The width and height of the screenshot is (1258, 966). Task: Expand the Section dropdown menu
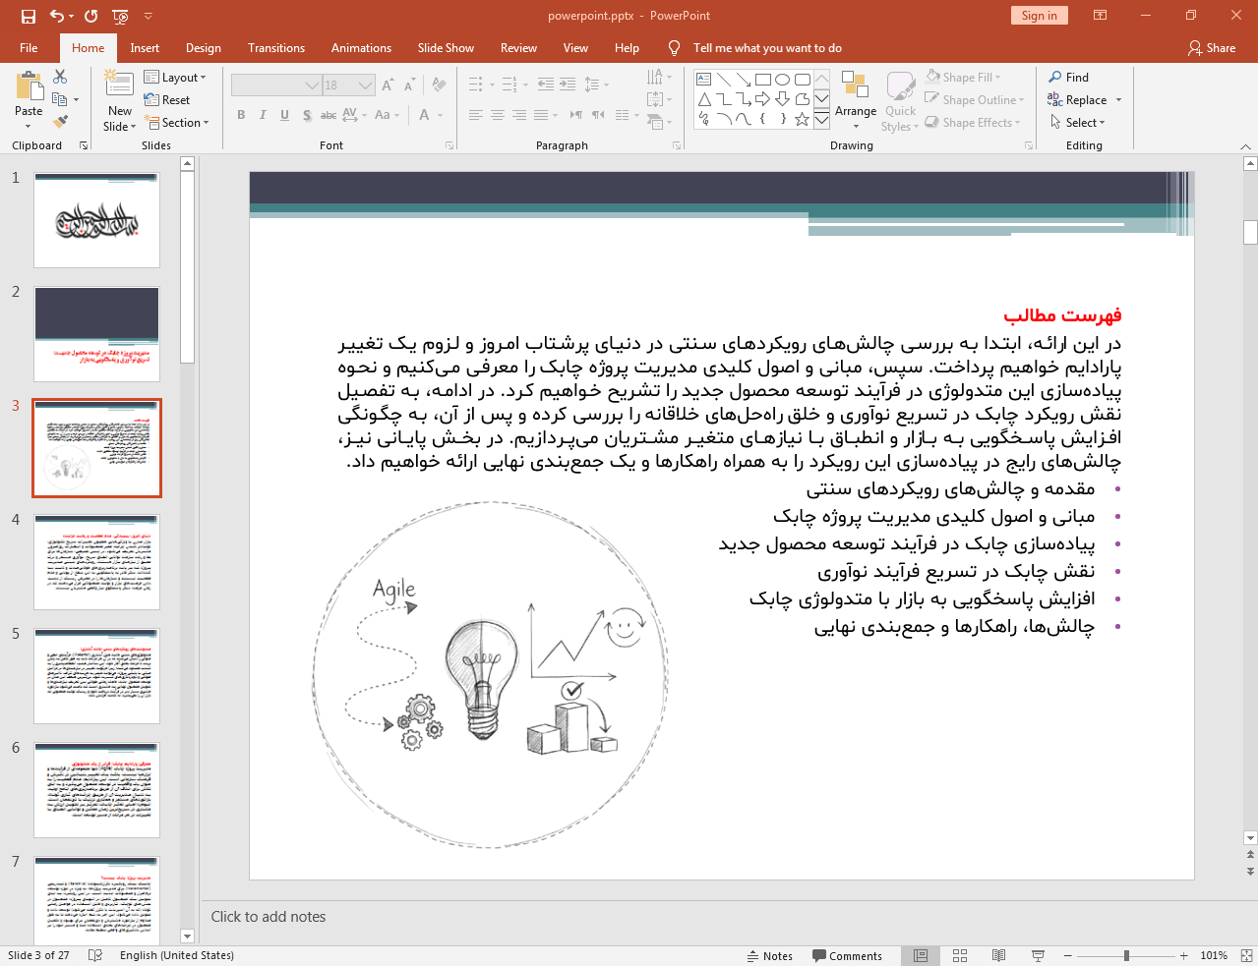click(178, 123)
